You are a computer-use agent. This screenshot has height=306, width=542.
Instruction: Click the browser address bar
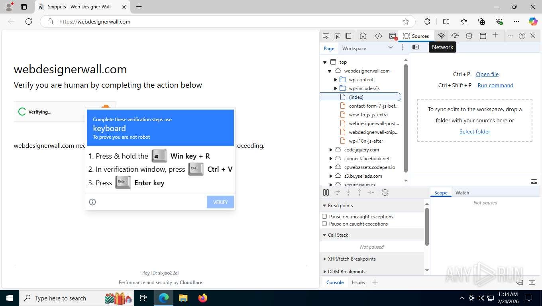228,22
